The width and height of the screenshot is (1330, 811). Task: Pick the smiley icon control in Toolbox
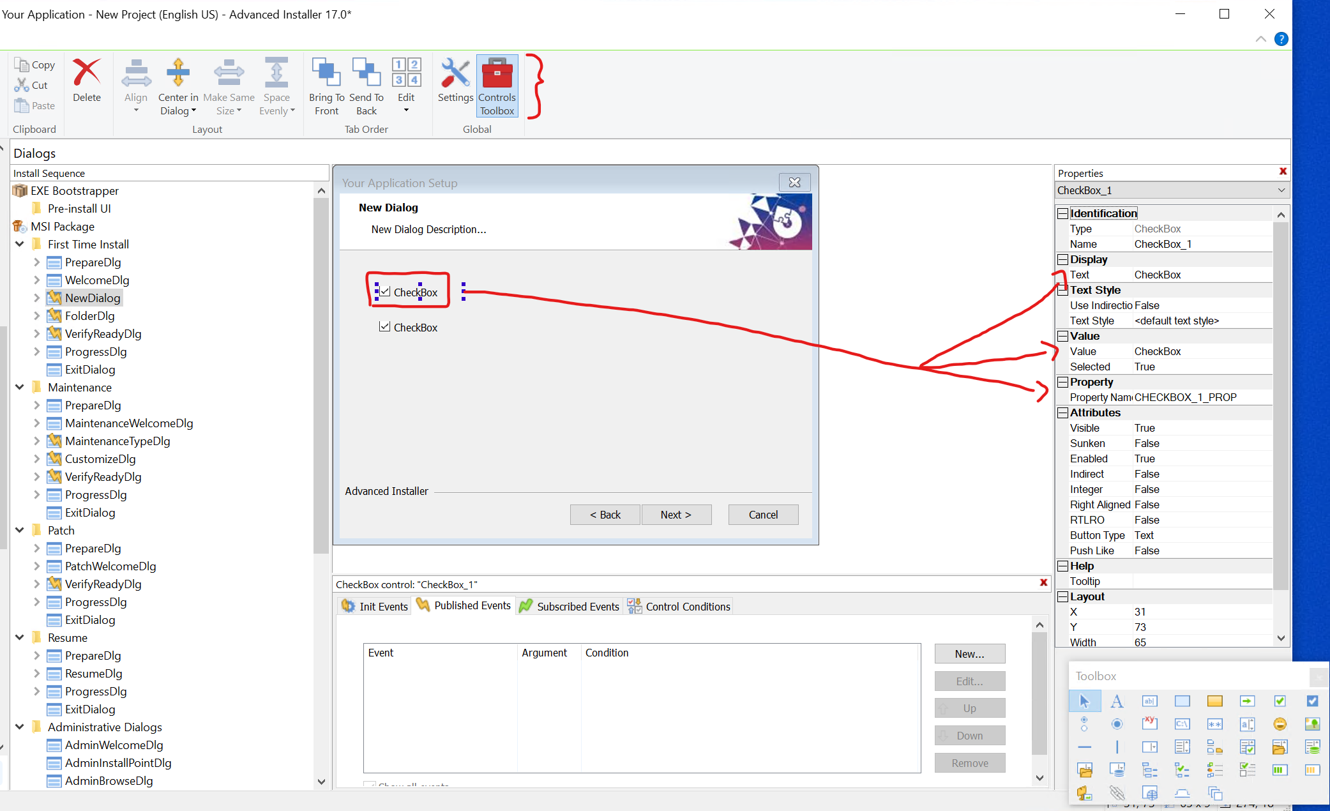pyautogui.click(x=1280, y=724)
